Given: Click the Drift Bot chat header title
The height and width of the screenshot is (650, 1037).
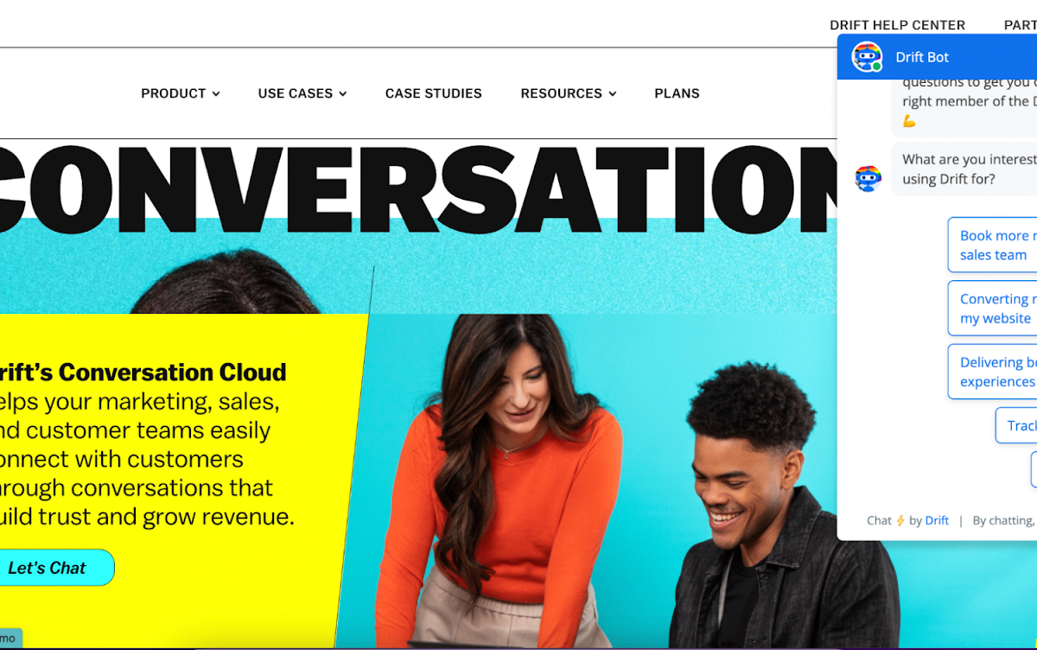Looking at the screenshot, I should [922, 57].
